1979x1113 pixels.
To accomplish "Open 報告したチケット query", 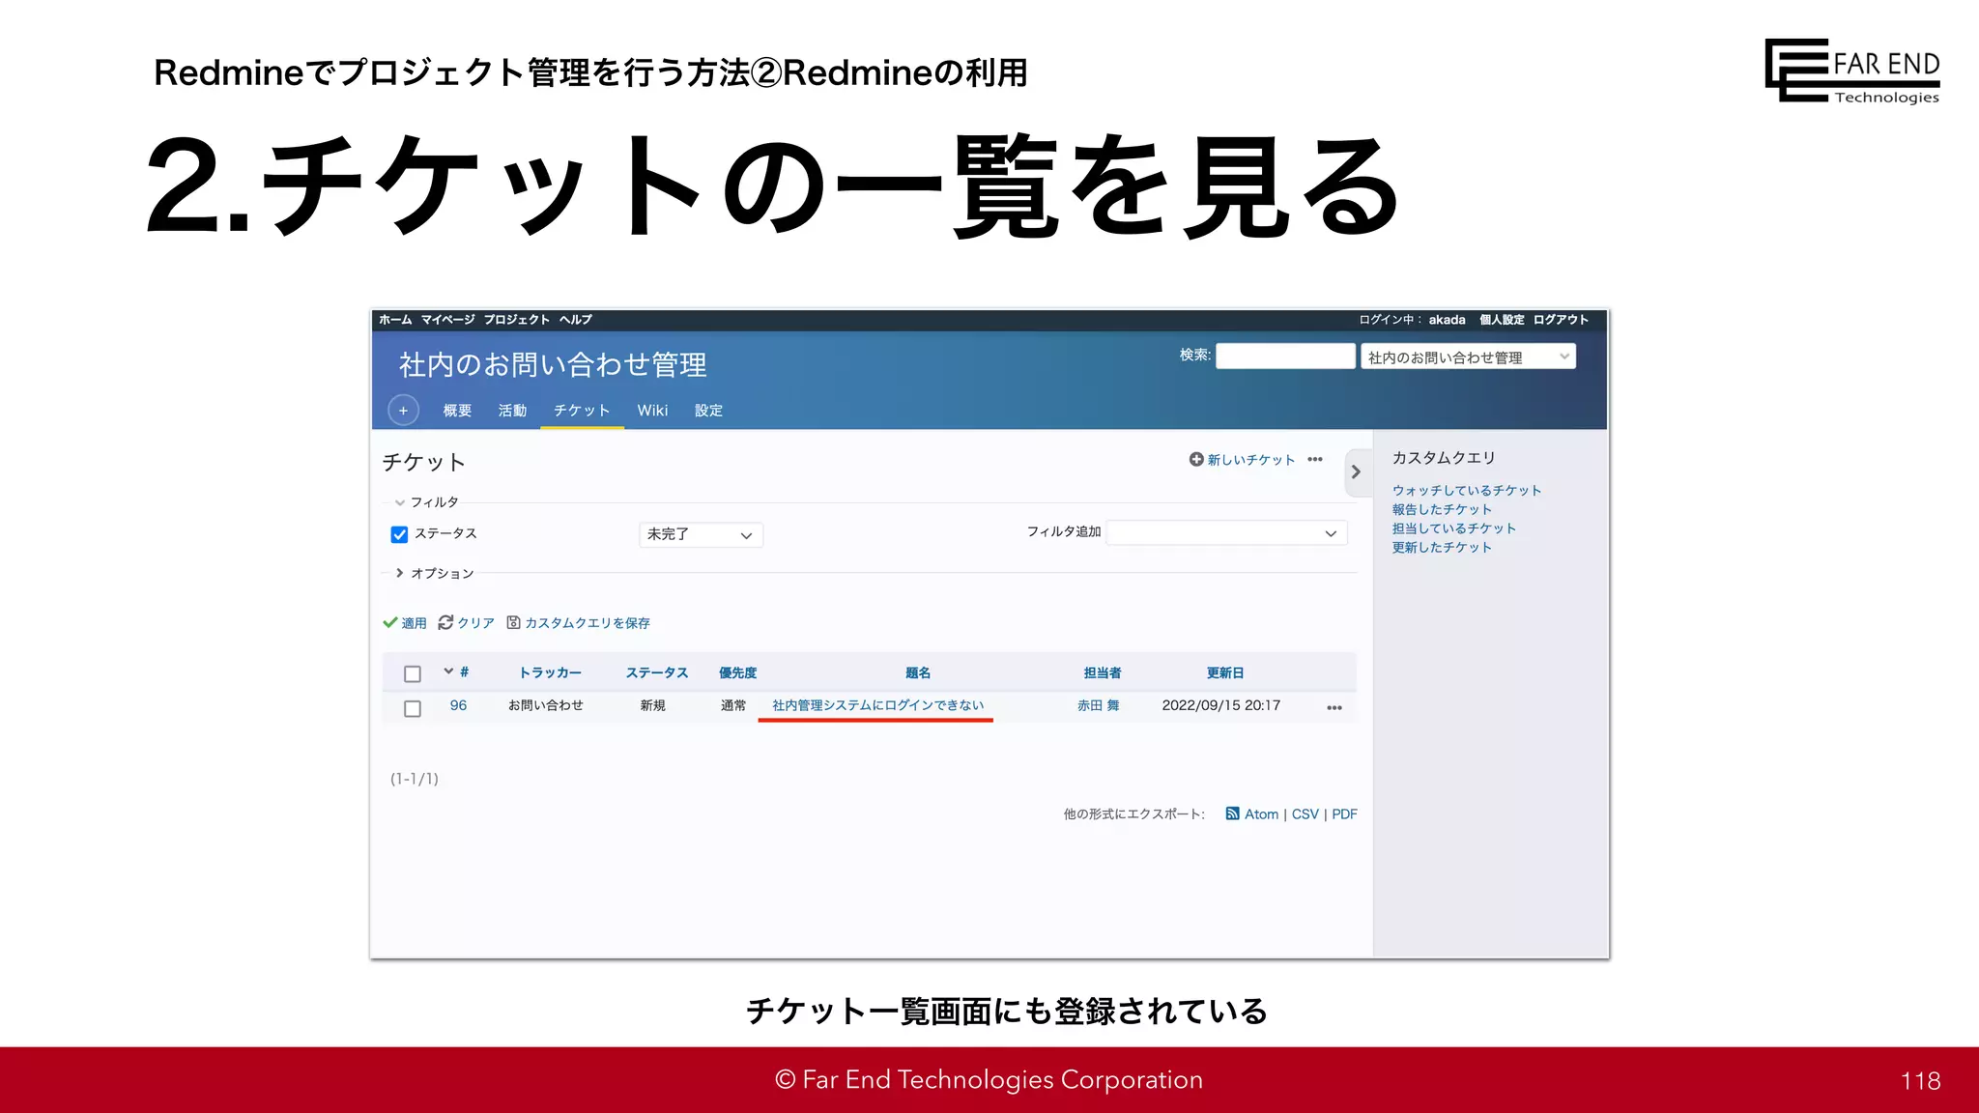I will coord(1442,509).
